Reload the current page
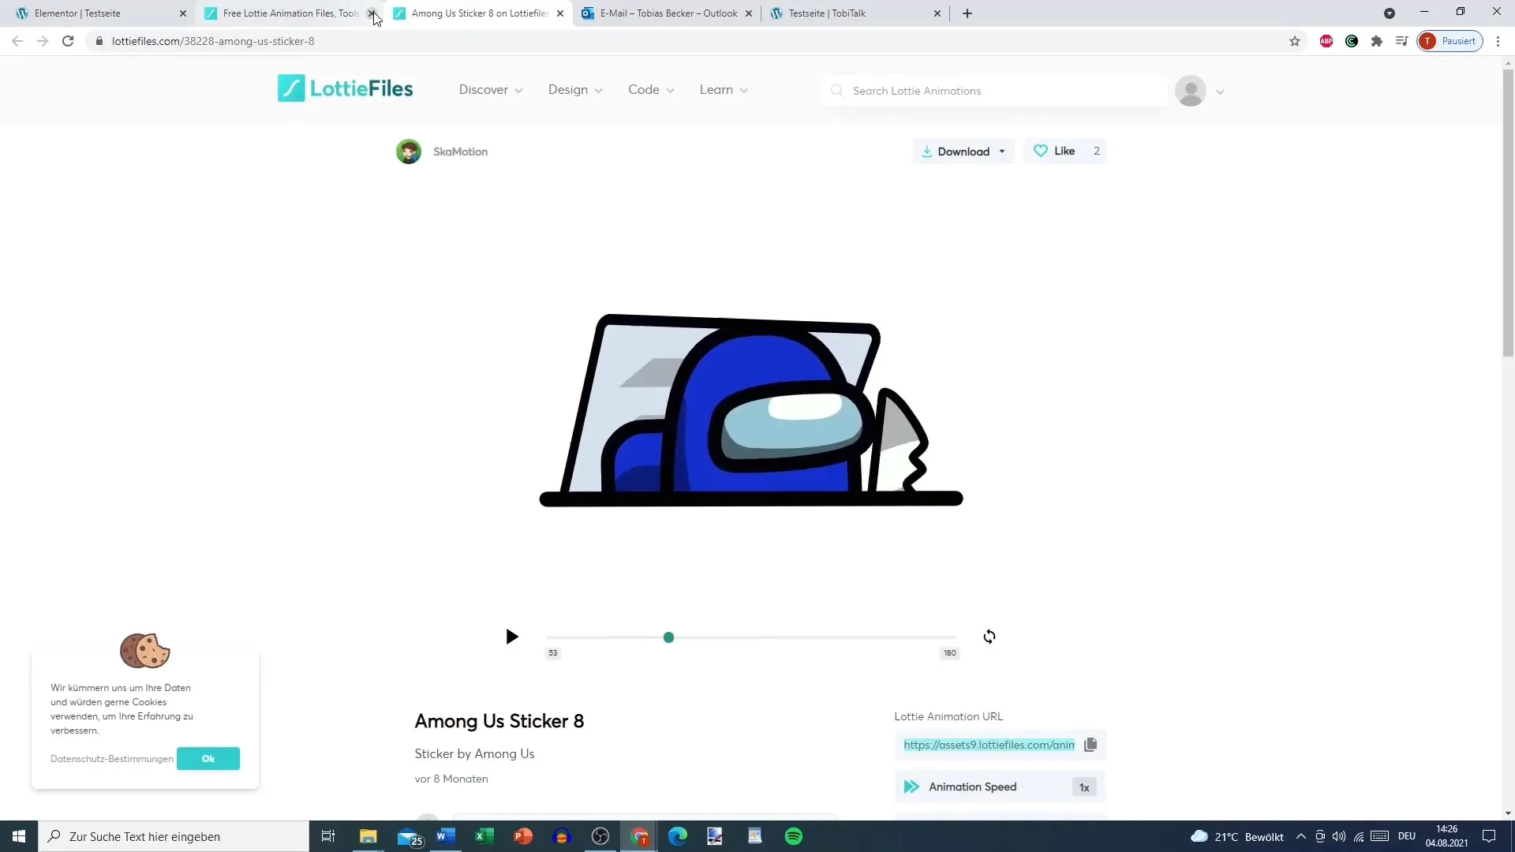The width and height of the screenshot is (1515, 852). [68, 41]
